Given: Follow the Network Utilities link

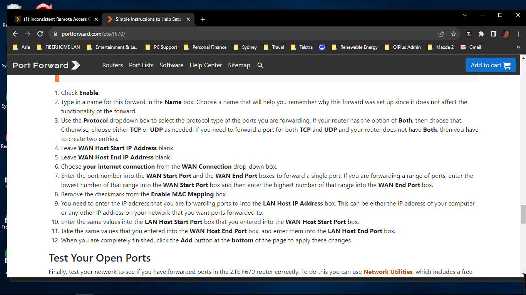Looking at the screenshot, I should coord(388,272).
